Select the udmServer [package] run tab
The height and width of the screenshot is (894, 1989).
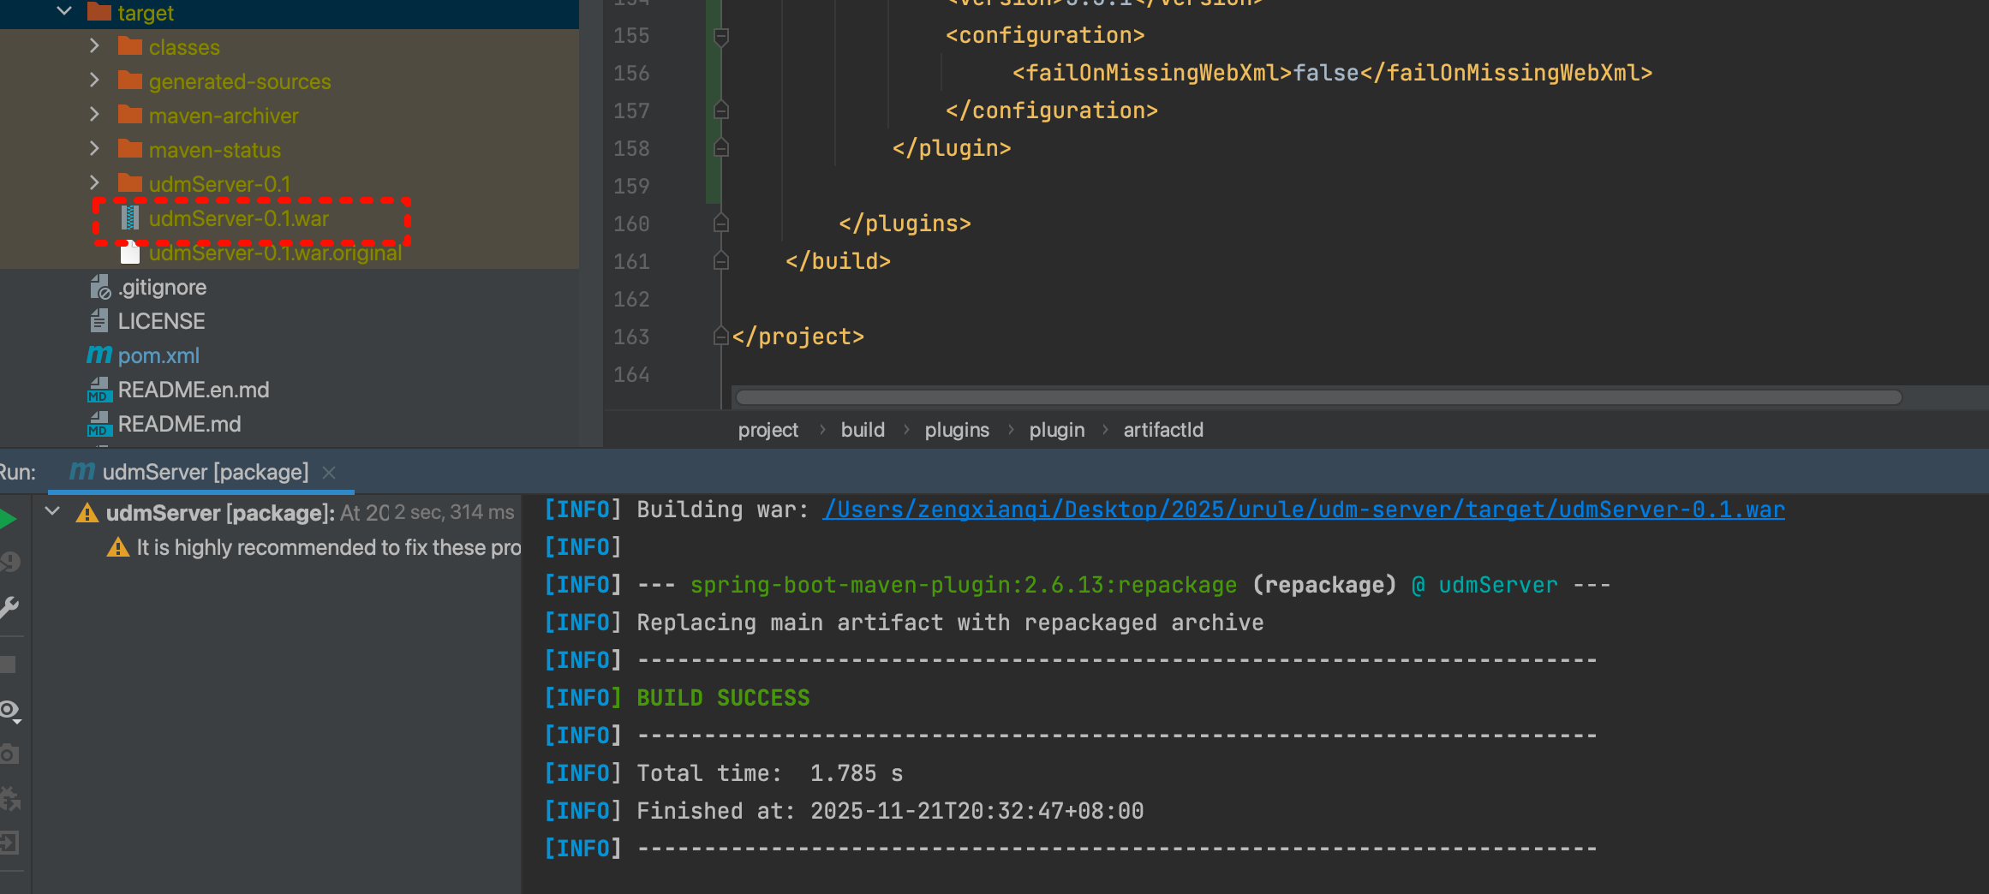(204, 472)
